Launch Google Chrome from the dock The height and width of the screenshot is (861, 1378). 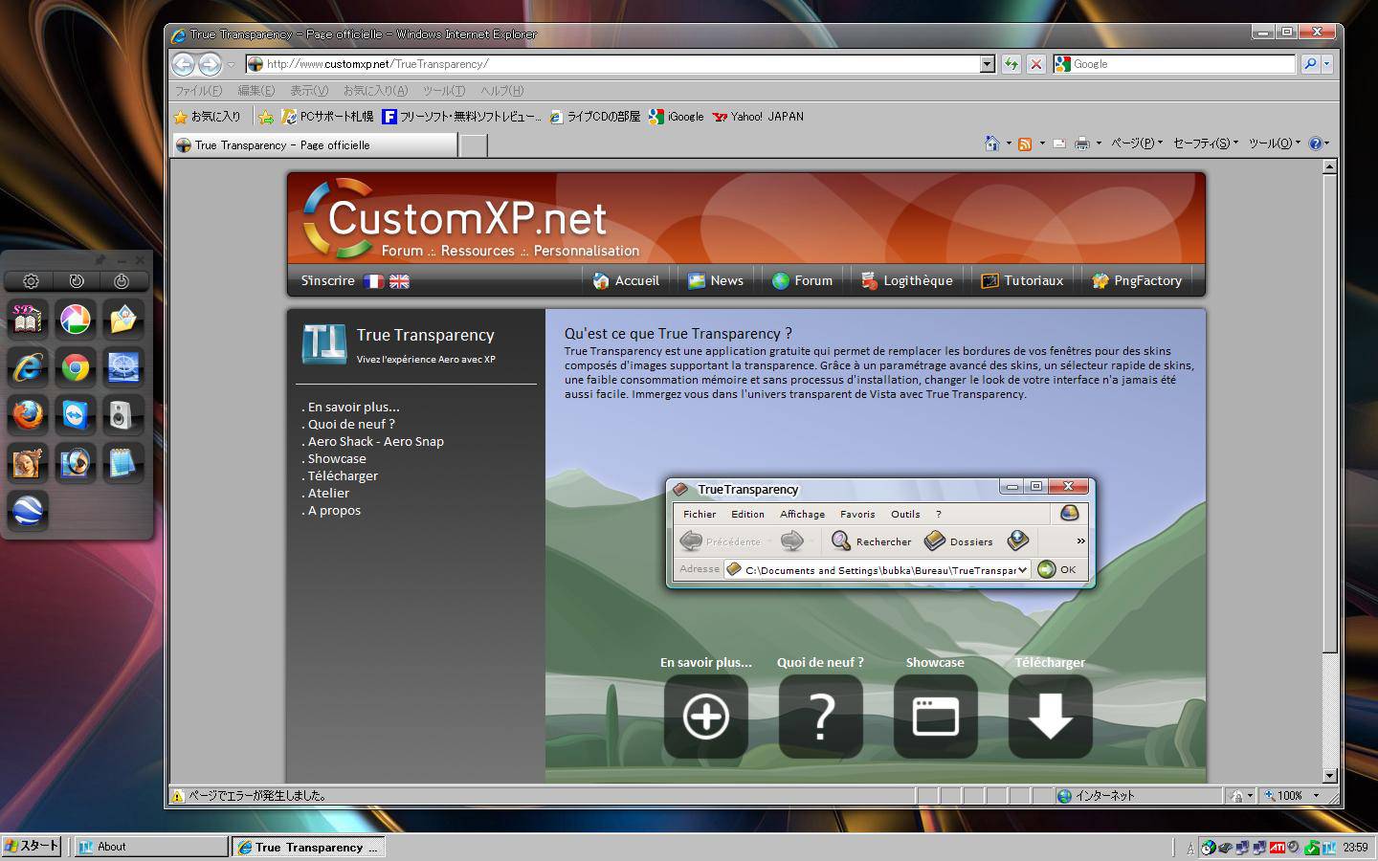[75, 367]
